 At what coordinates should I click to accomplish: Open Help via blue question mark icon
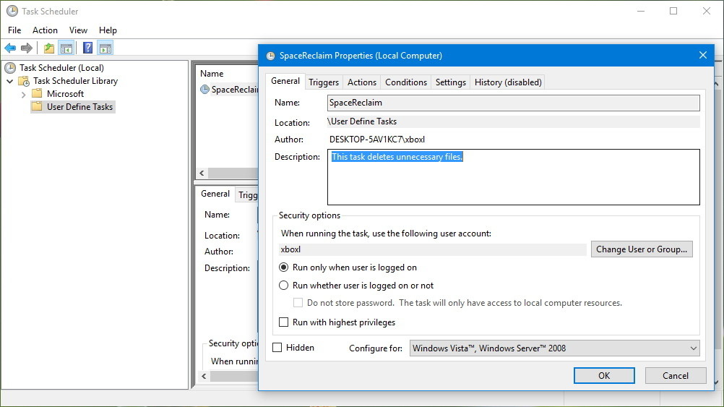[x=87, y=48]
